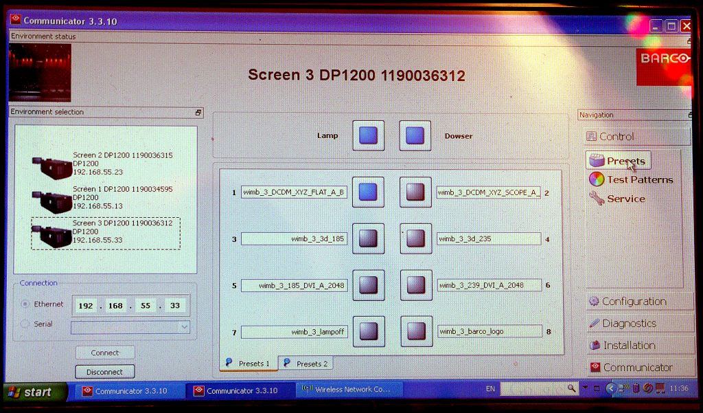Toggle the Dowser button
Screen dimensions: 703x413
click(415, 135)
